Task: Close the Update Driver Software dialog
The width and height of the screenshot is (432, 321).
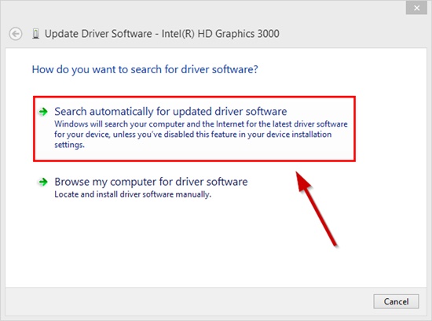Action: pos(416,8)
